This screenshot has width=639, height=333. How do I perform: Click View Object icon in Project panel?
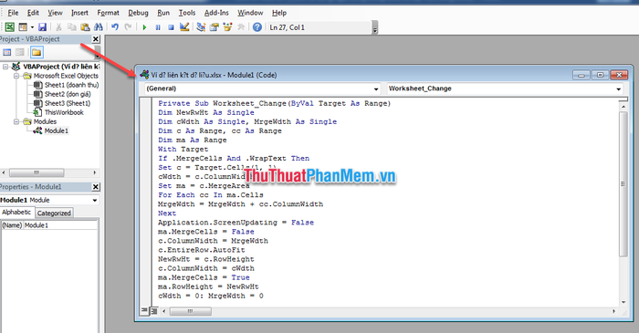[20, 52]
